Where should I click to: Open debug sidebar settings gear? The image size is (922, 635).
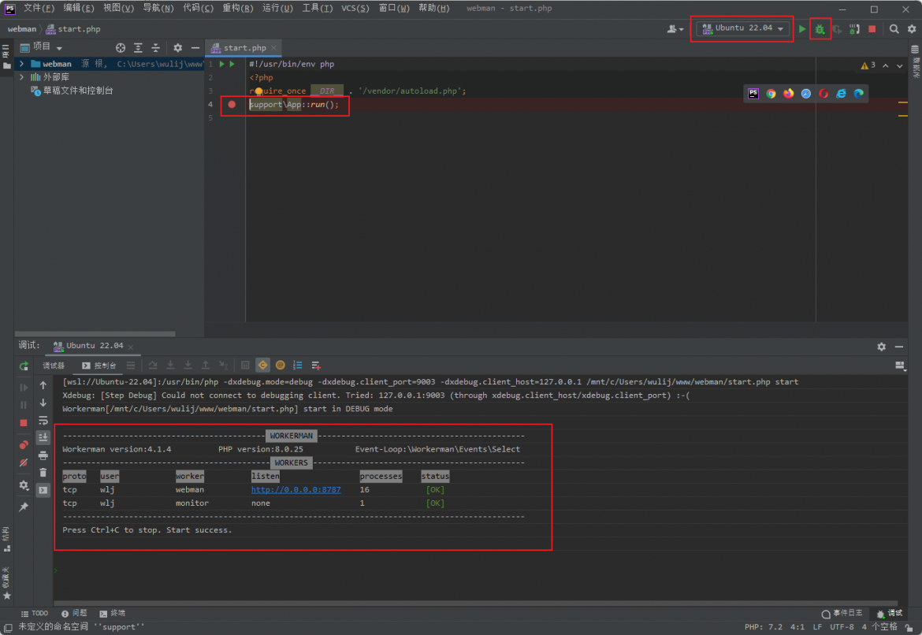[24, 485]
